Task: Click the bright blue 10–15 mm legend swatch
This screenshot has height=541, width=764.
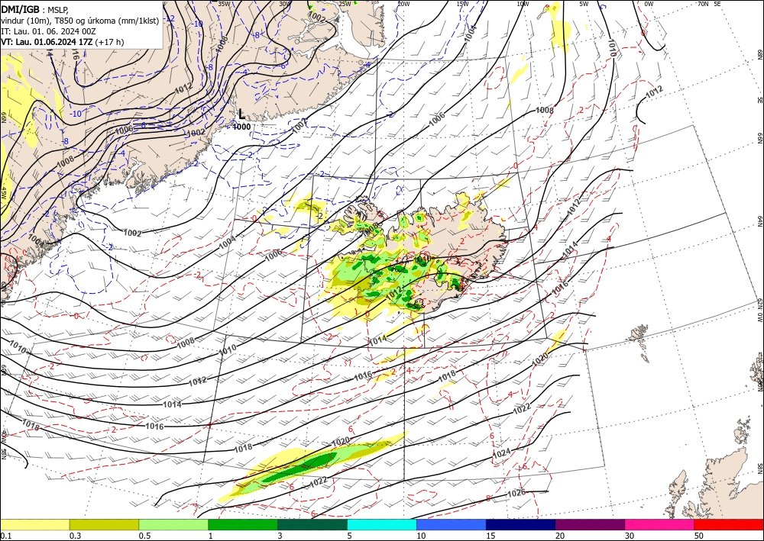Action: point(452,524)
